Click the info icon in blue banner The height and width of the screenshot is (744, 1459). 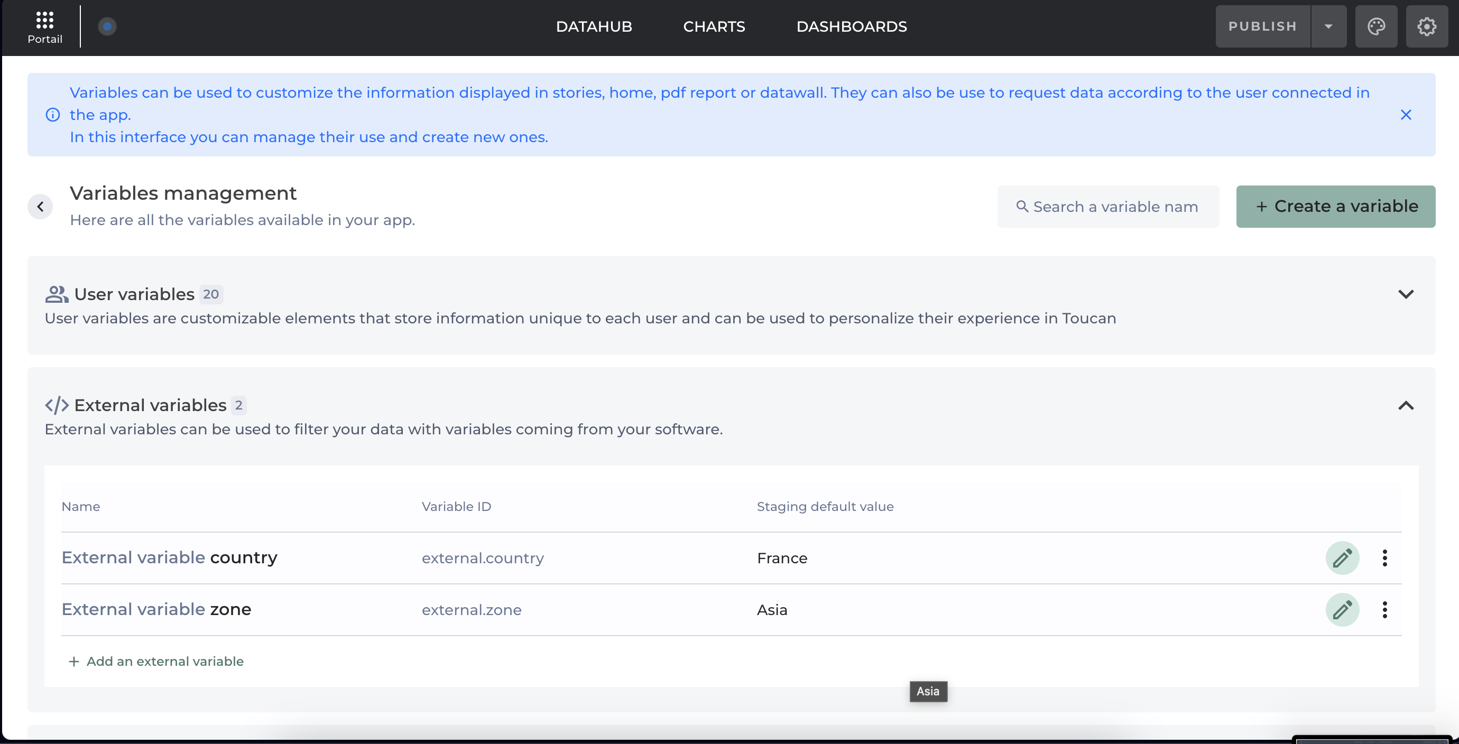[53, 115]
